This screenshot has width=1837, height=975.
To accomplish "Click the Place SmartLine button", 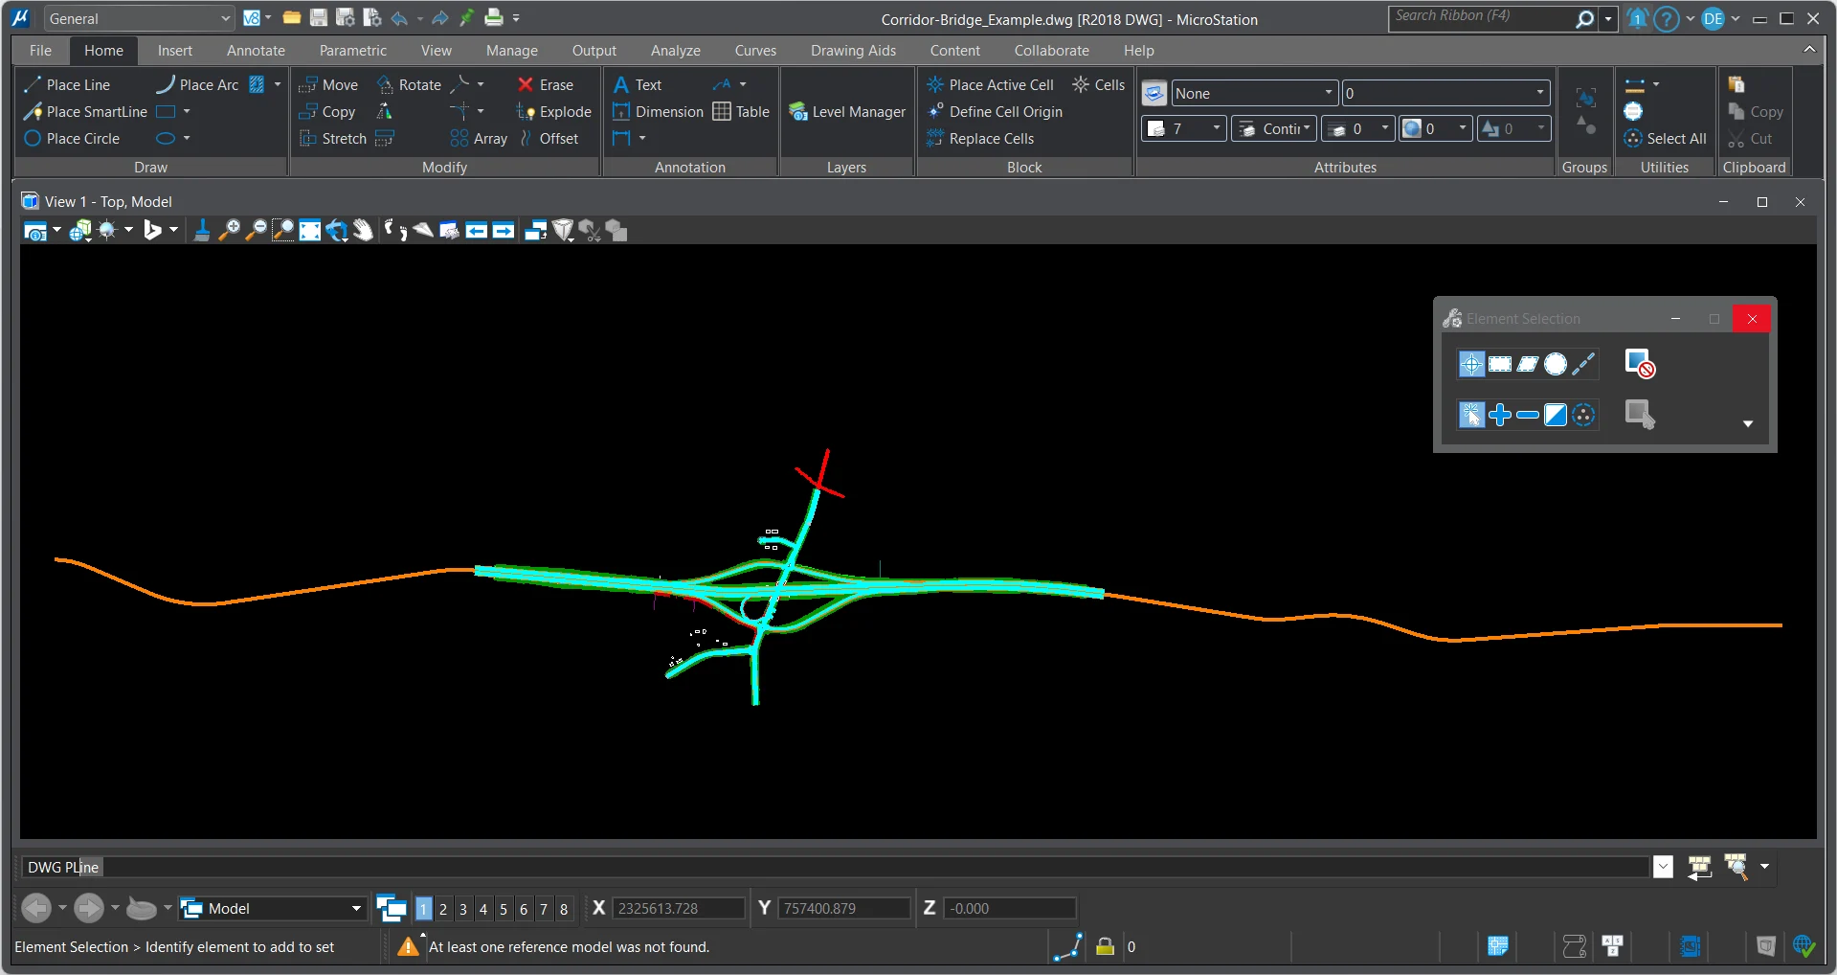I will point(86,112).
